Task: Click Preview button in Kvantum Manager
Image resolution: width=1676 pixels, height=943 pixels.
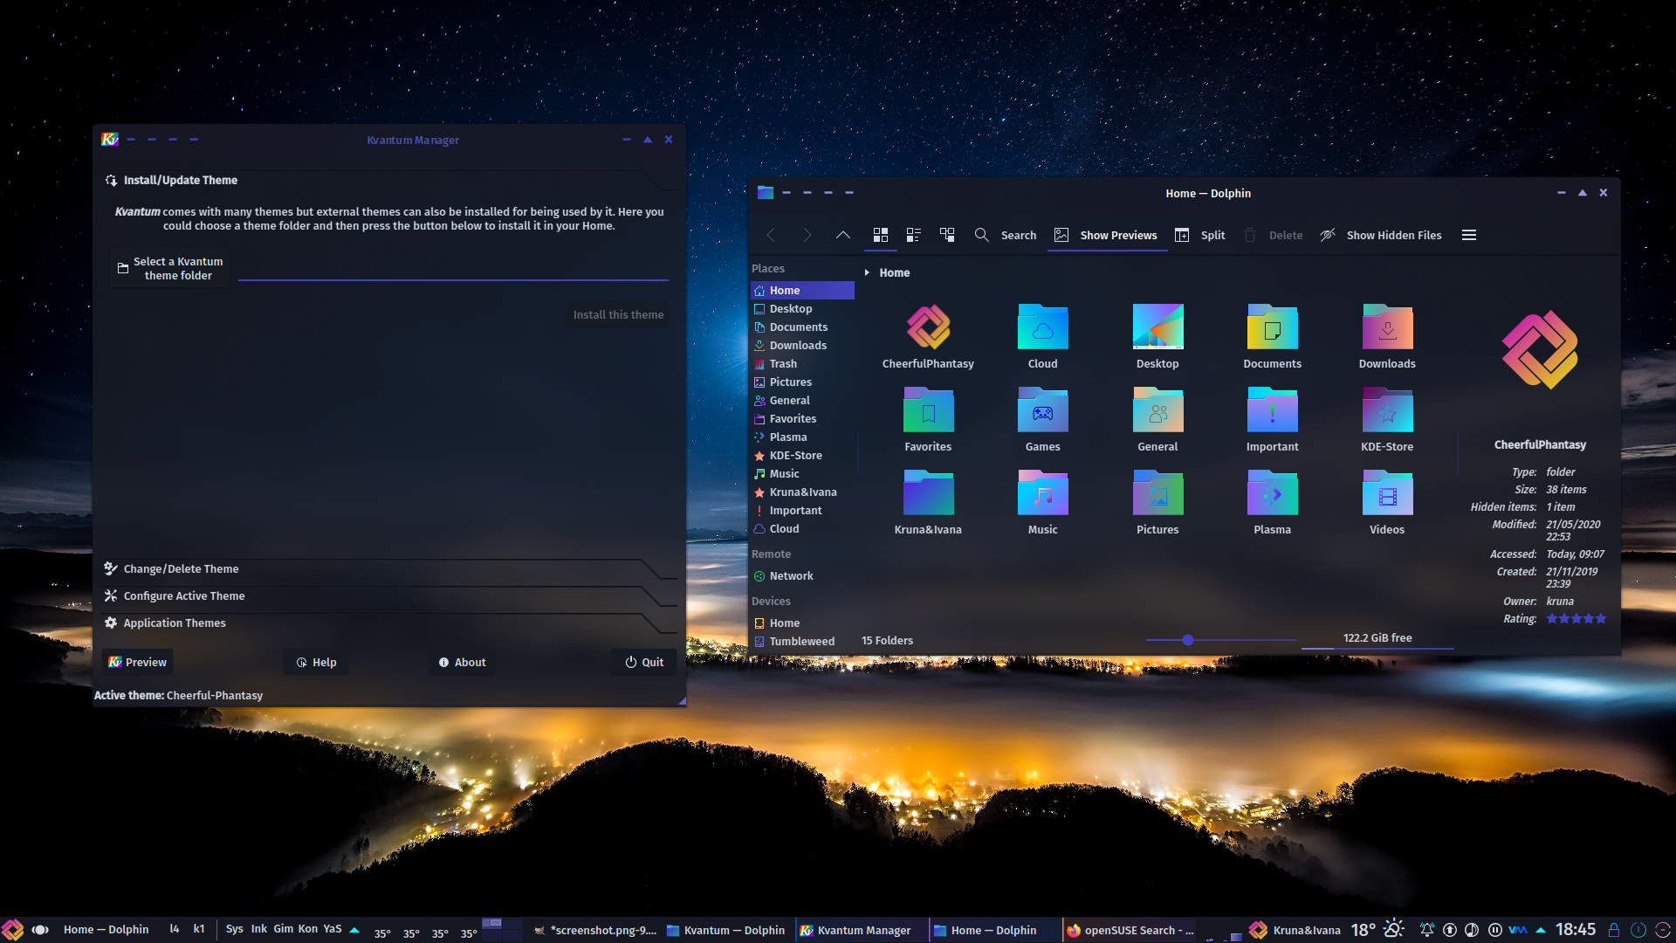Action: (137, 662)
